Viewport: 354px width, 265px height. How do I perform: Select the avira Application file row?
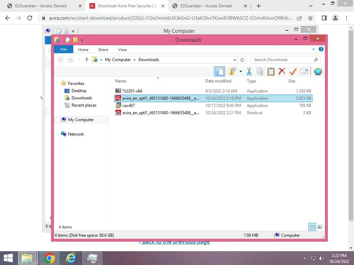pyautogui.click(x=213, y=98)
